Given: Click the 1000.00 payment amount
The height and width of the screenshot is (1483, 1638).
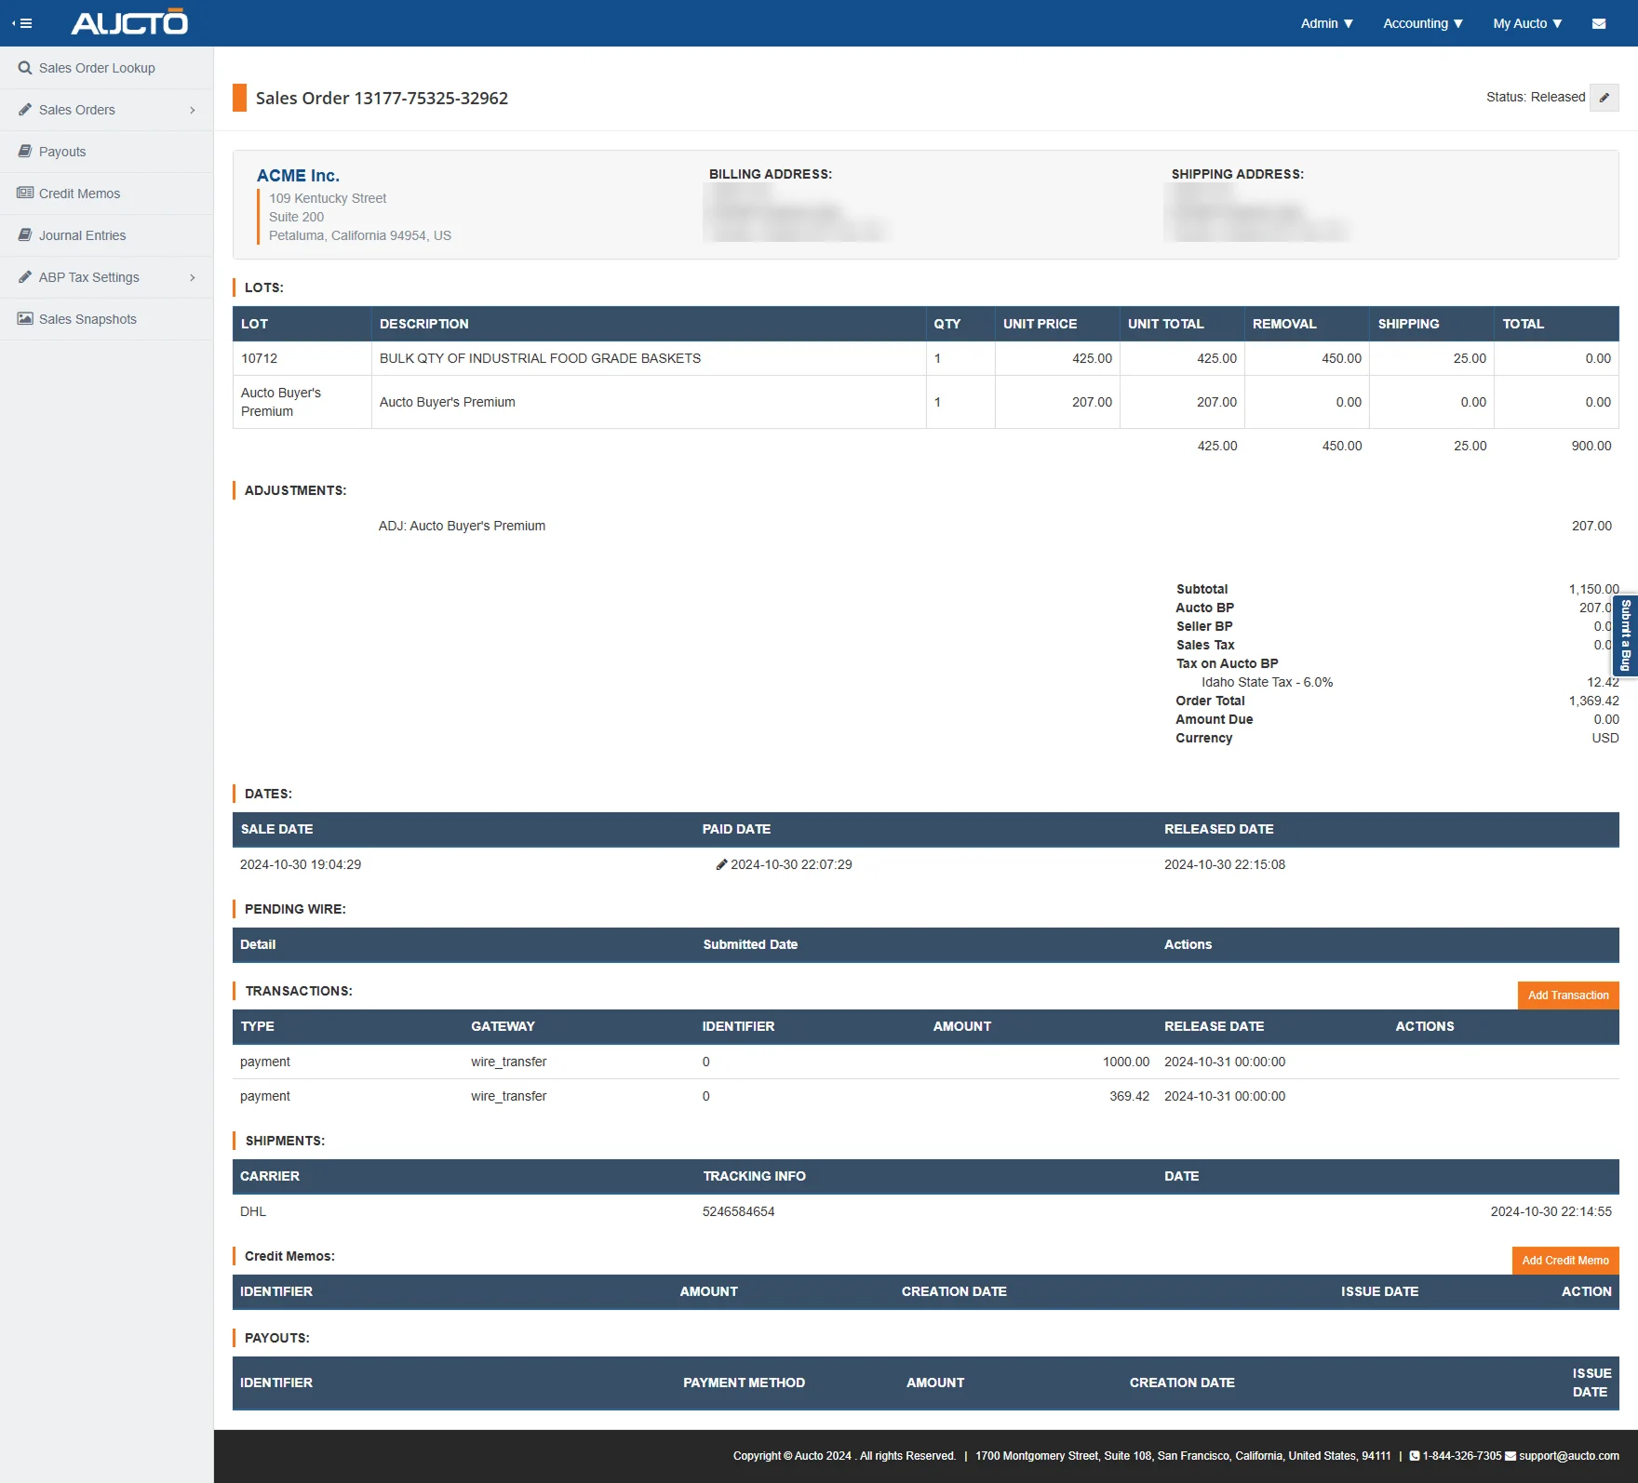Looking at the screenshot, I should click(1126, 1062).
